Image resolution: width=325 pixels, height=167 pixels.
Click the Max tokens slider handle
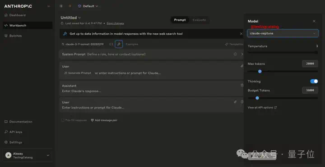(260, 71)
